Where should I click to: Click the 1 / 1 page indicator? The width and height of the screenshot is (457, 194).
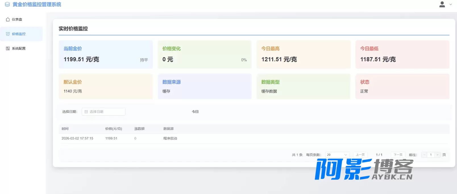coord(379,155)
